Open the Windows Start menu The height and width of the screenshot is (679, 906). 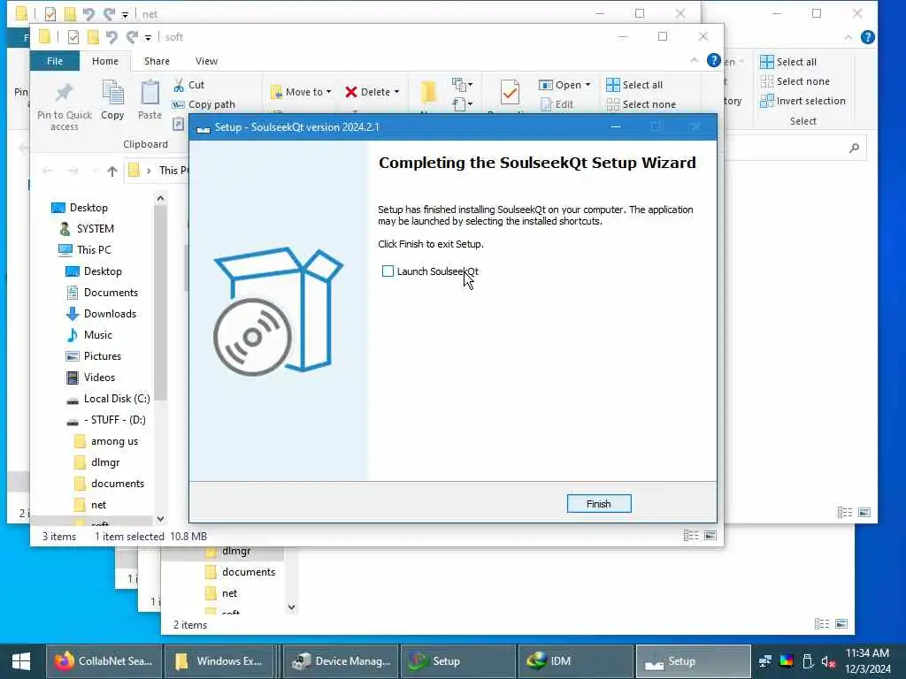coord(21,661)
